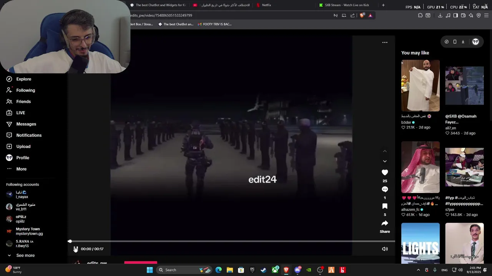The width and height of the screenshot is (492, 276).
Task: Share page icon in address bar
Action: point(352,15)
